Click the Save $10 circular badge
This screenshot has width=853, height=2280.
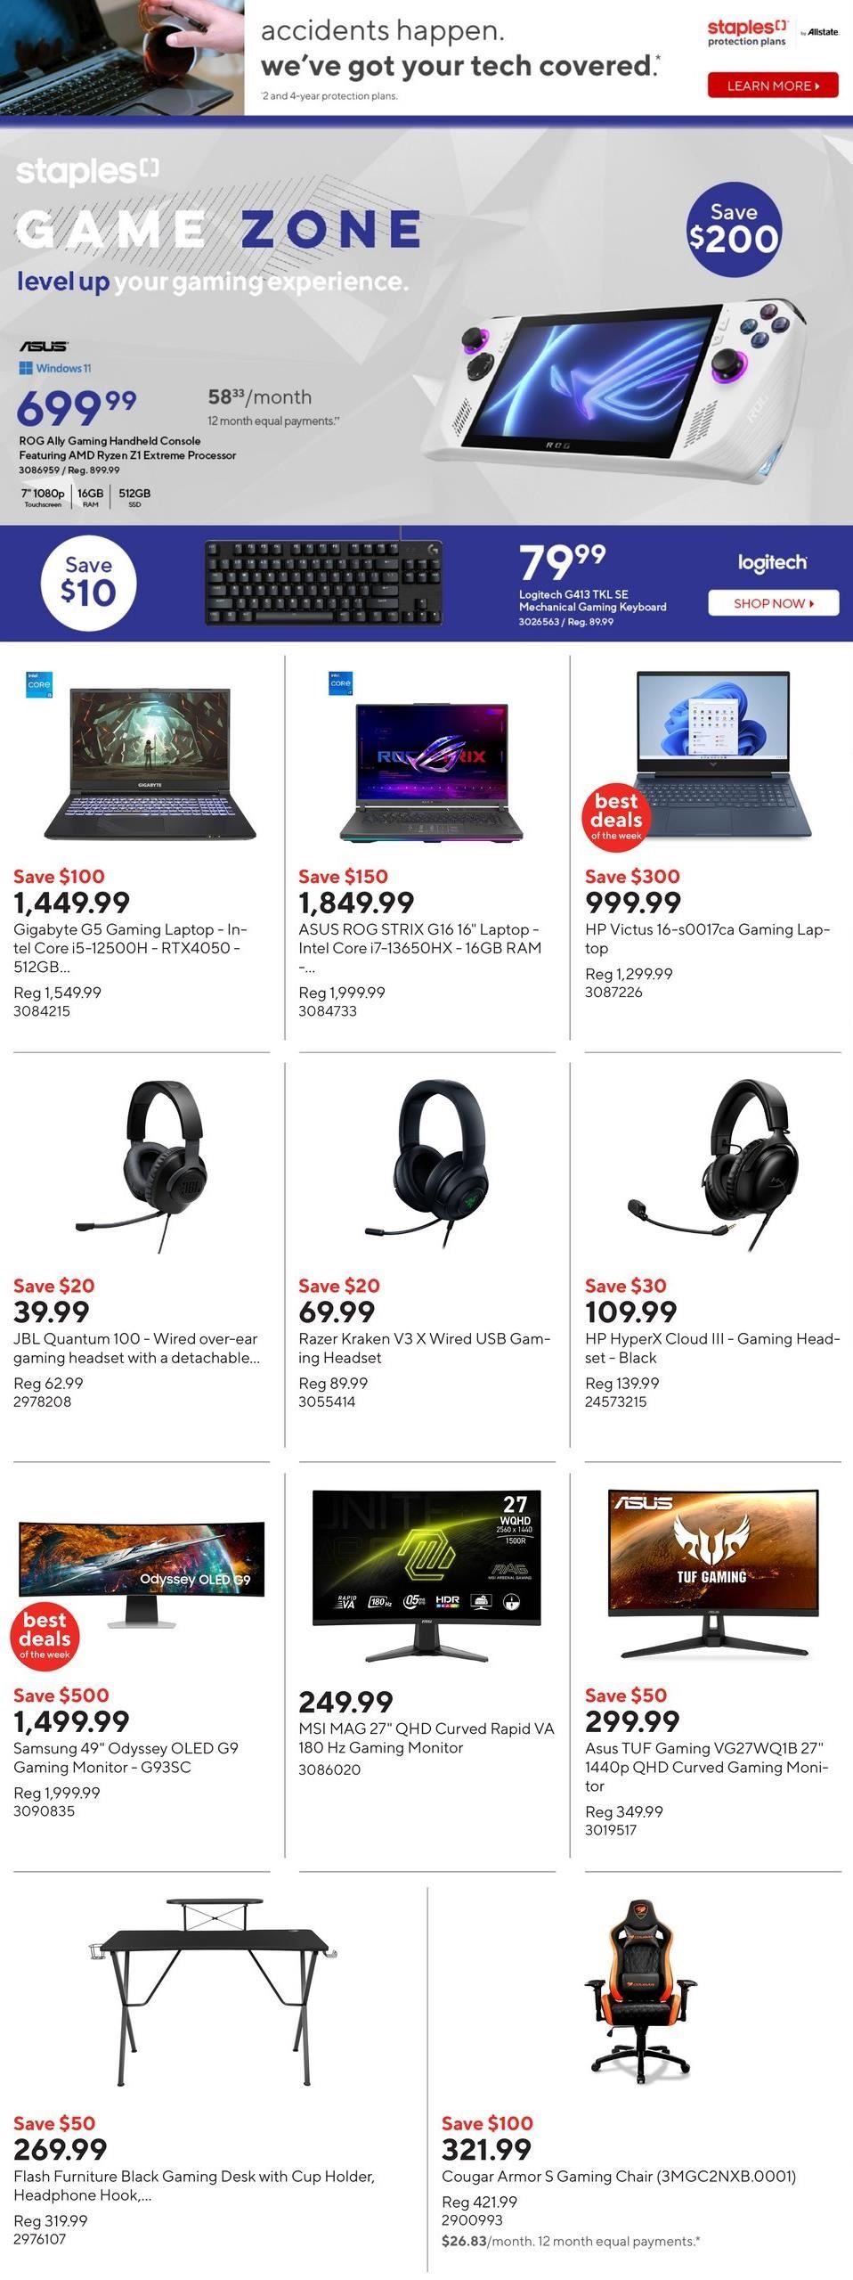coord(88,584)
